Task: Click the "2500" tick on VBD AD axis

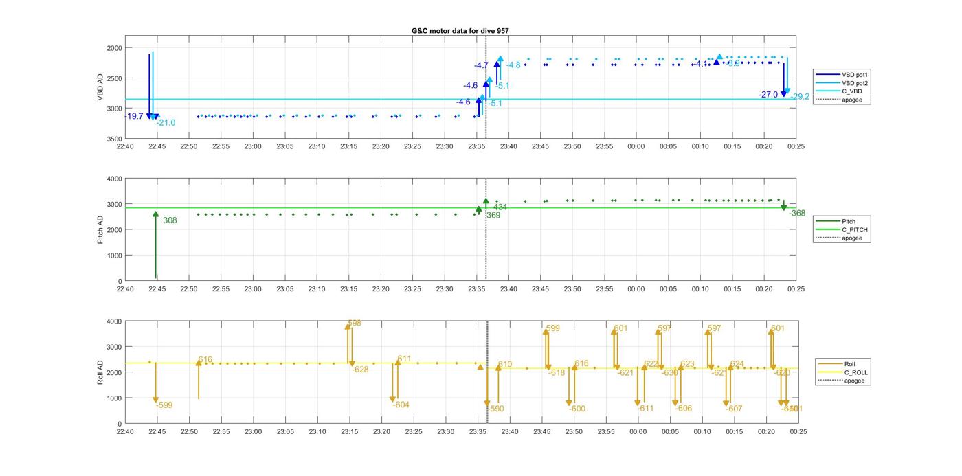Action: click(113, 78)
